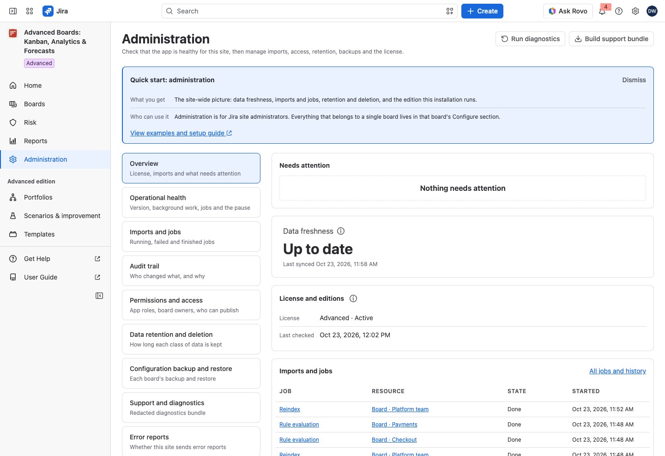This screenshot has width=665, height=456.
Task: Open Scenarios & improvement in the sidebar
Action: (55, 216)
